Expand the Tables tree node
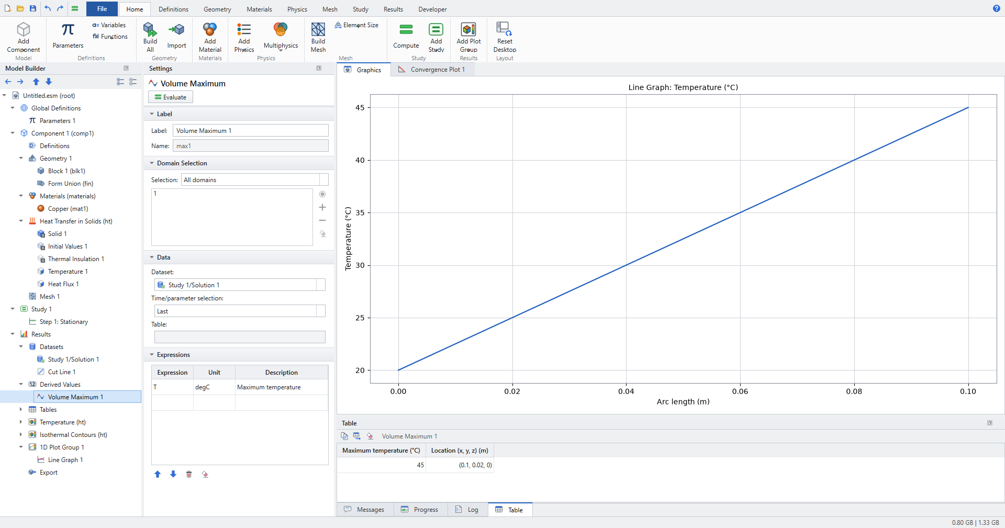 [x=21, y=410]
